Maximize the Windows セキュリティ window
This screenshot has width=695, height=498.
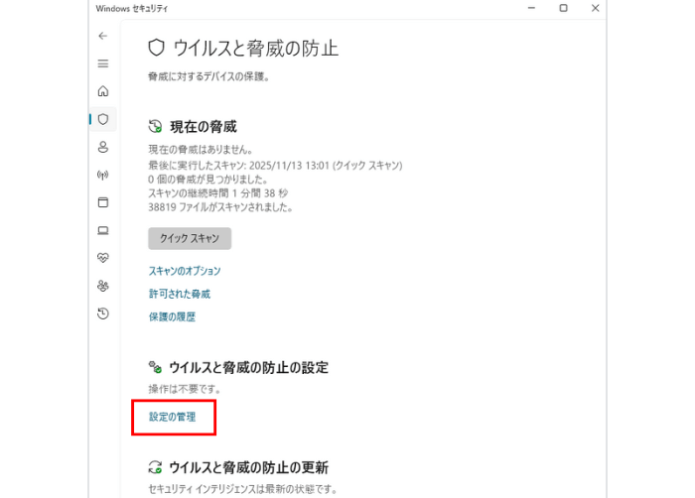(563, 8)
